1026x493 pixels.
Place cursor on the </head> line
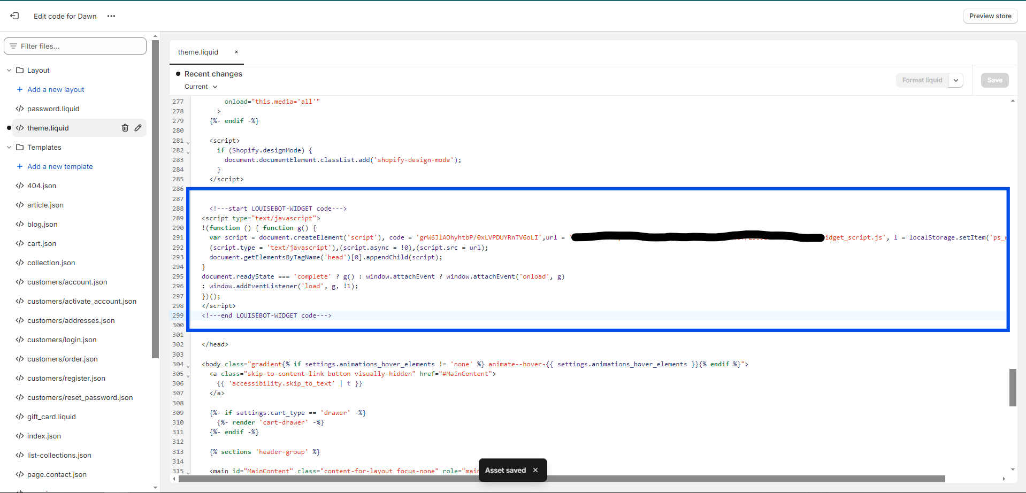click(x=215, y=344)
